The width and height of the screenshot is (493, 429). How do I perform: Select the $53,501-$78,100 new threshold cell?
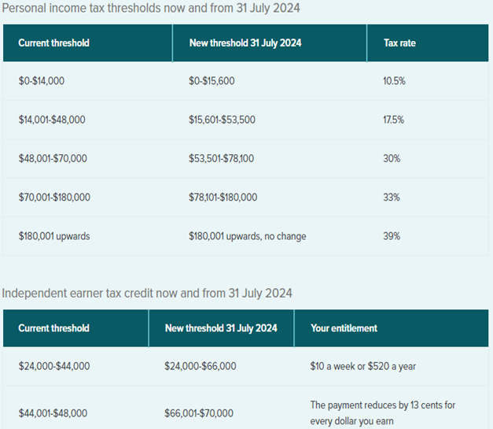point(222,158)
